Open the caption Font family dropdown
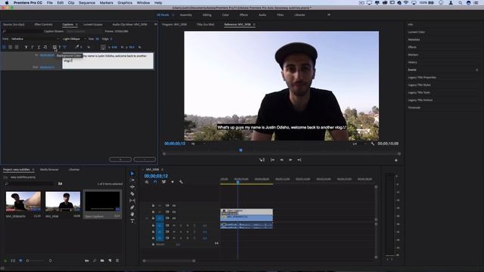Image resolution: width=484 pixels, height=272 pixels. pyautogui.click(x=35, y=39)
